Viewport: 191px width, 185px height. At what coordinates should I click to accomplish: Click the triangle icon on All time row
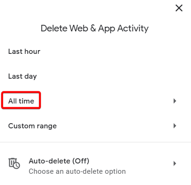coord(175,101)
